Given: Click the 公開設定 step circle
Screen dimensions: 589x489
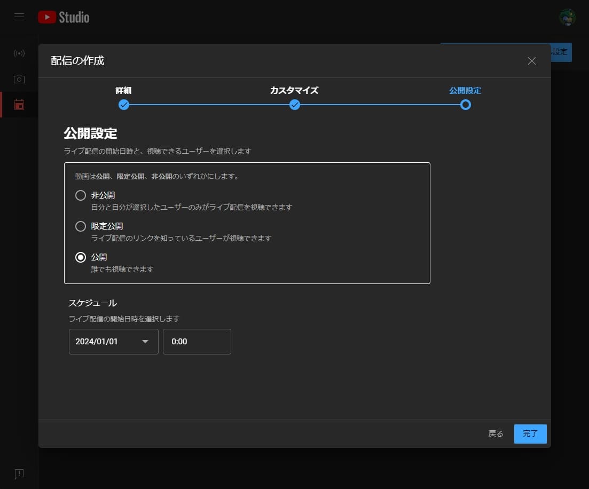Looking at the screenshot, I should 466,105.
